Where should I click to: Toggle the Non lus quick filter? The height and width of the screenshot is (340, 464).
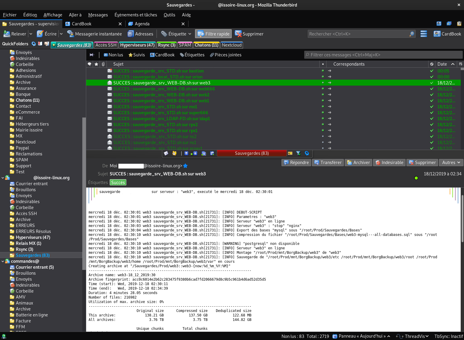(113, 55)
